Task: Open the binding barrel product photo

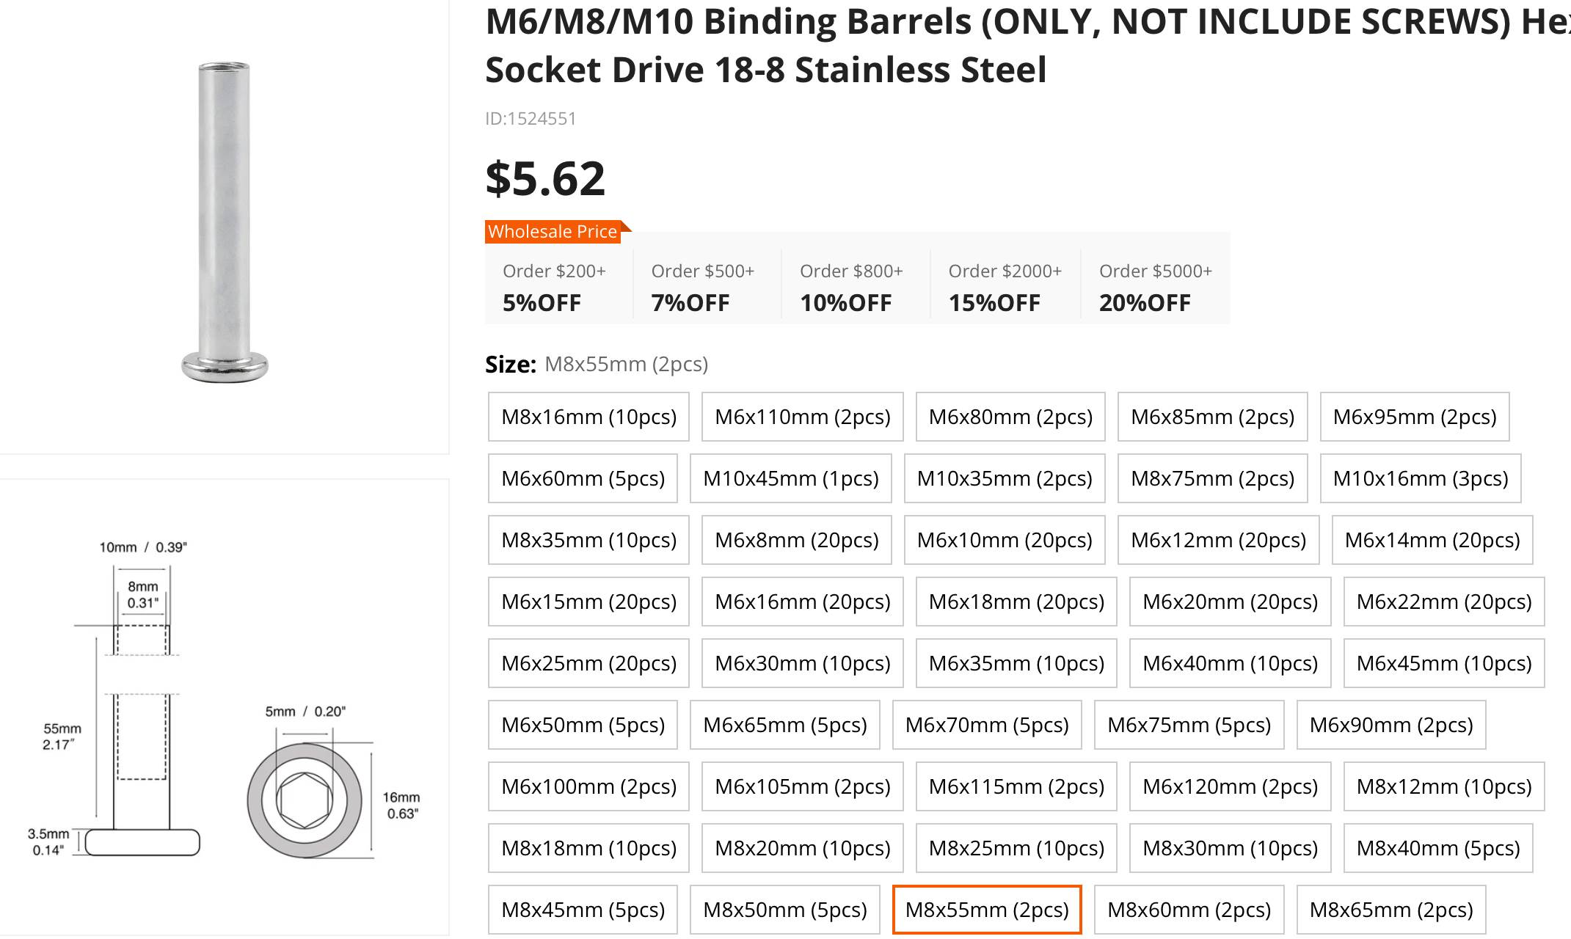Action: [x=224, y=222]
